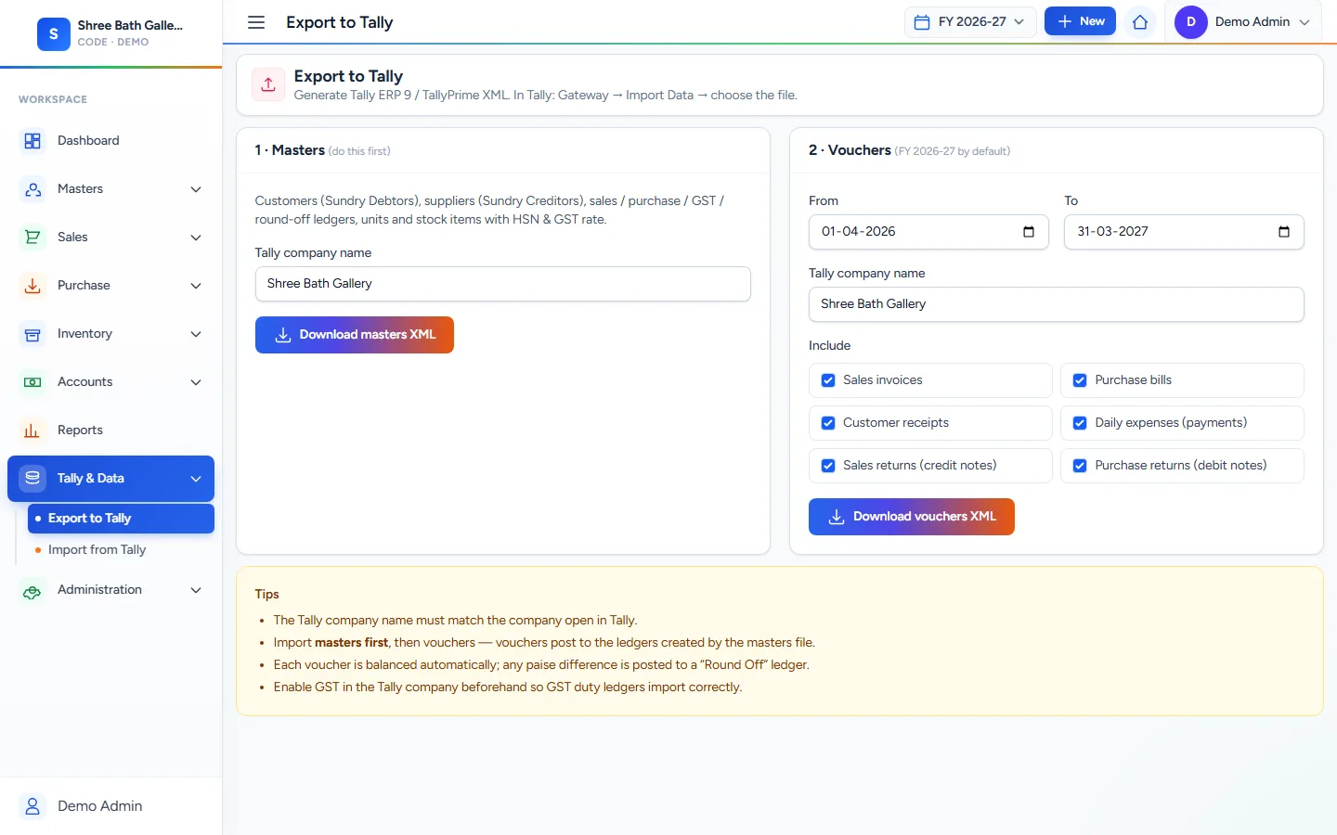Click the Administration icon in sidebar
The height and width of the screenshot is (835, 1337).
click(32, 590)
